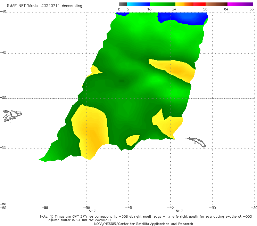This screenshot has width=257, height=226.
Task: Click the NOAA/NESDIS credit line
Action: (x=143, y=224)
